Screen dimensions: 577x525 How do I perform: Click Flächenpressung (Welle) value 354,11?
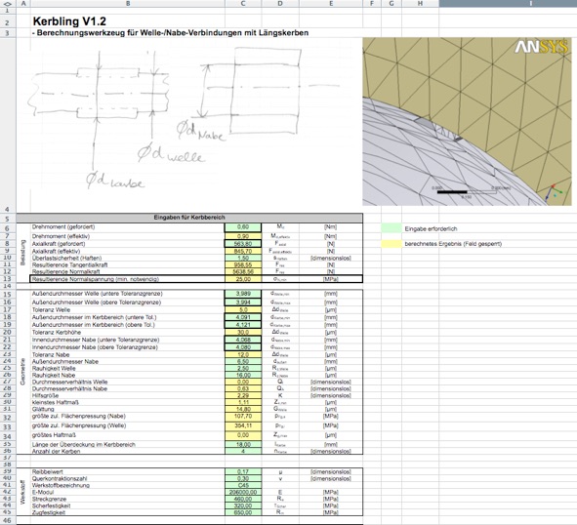243,426
